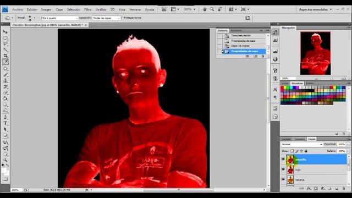This screenshot has height=198, width=352.
Task: Toggle lock position
Action: pos(301,151)
